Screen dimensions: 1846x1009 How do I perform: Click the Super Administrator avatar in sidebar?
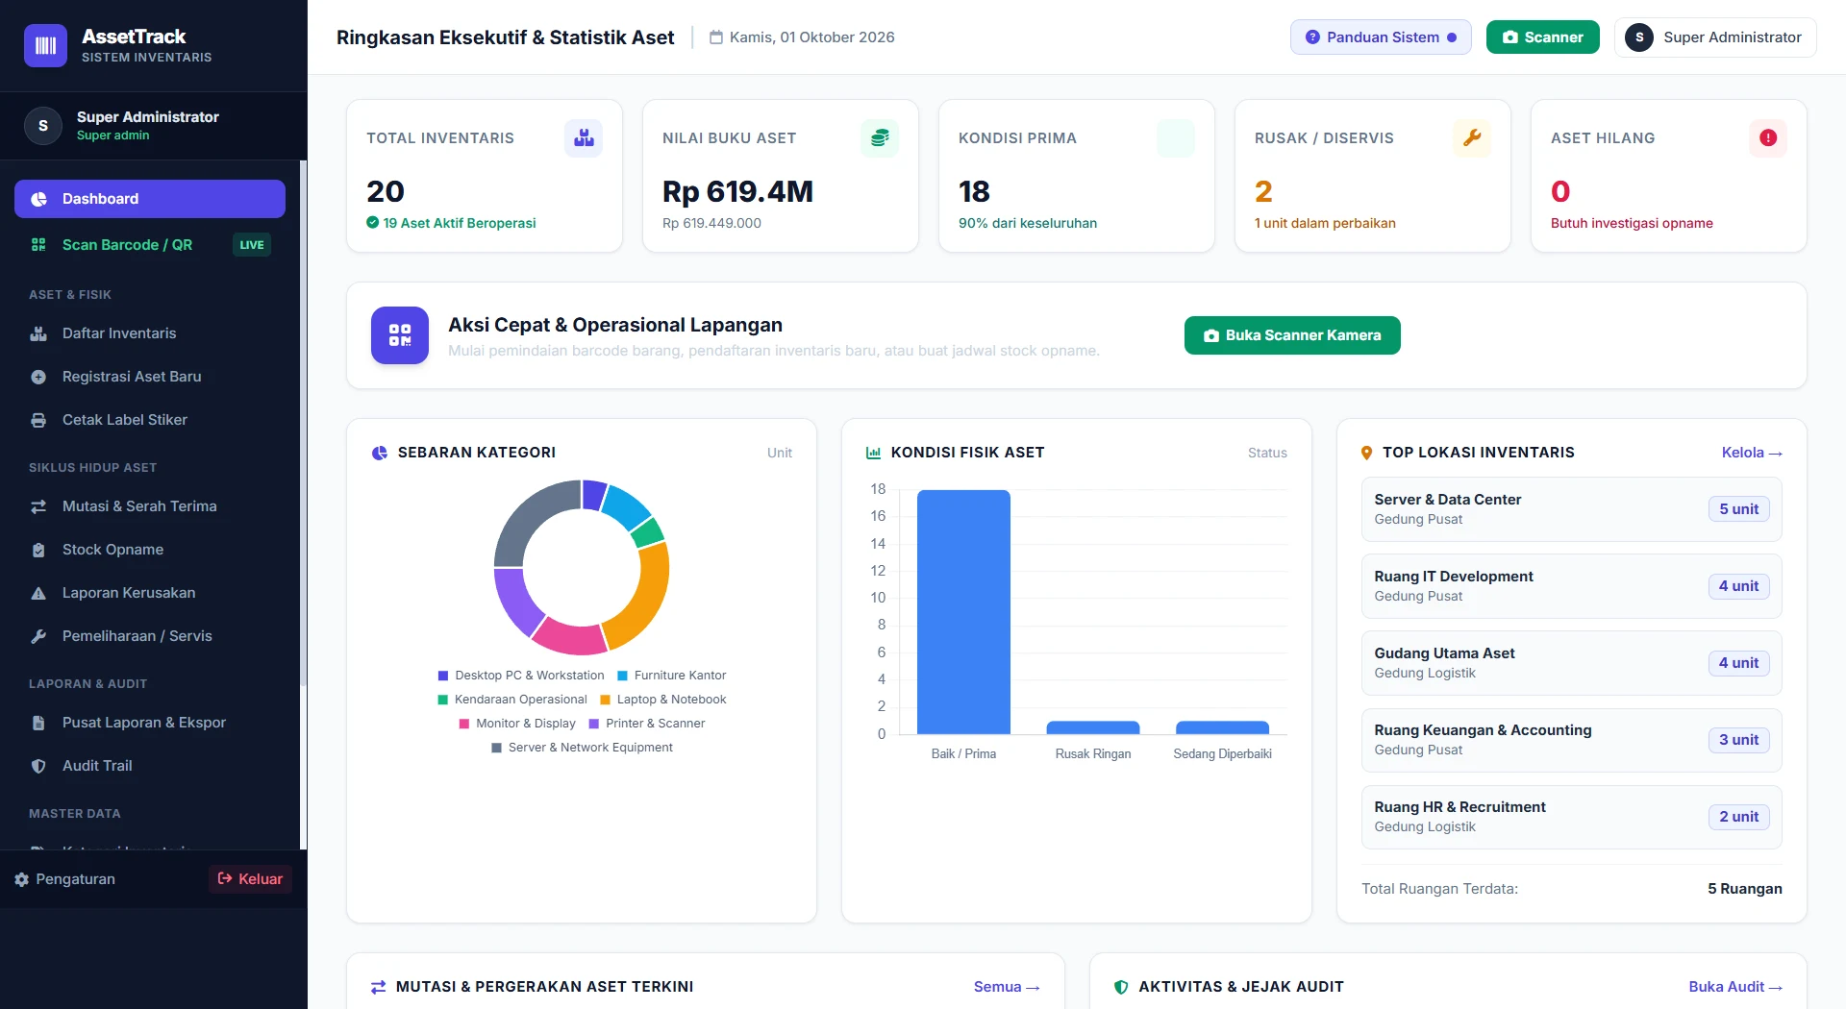pos(43,126)
